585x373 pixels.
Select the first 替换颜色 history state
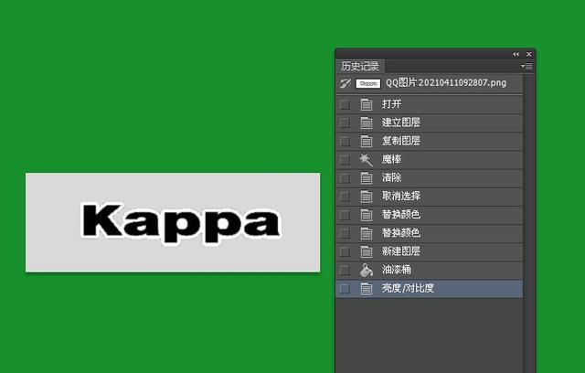[429, 215]
